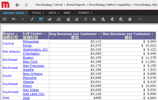Image resolution: width=158 pixels, height=100 pixels.
Task: Click the red MicroStrategy logo
Action: 5,5
